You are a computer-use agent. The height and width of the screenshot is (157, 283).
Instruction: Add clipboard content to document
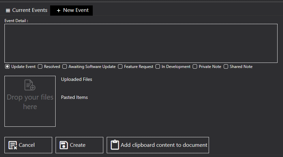tap(158, 145)
